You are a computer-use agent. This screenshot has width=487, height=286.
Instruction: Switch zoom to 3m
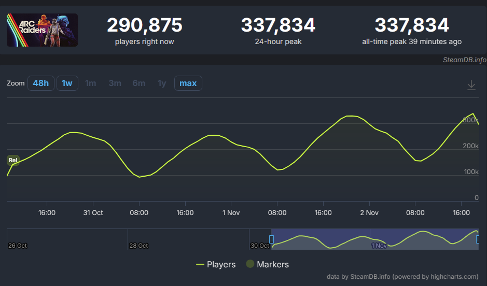(x=115, y=83)
